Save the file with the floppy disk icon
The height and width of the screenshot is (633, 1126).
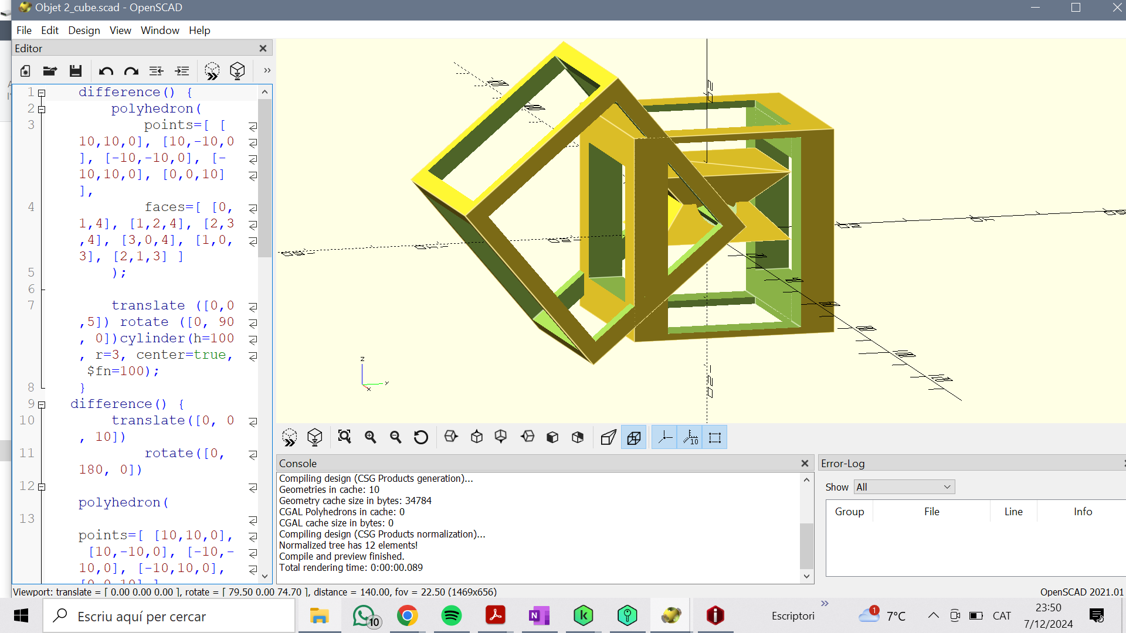76,71
